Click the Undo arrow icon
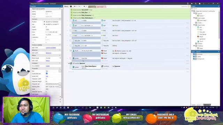The image size is (223, 125). (x=75, y=6)
